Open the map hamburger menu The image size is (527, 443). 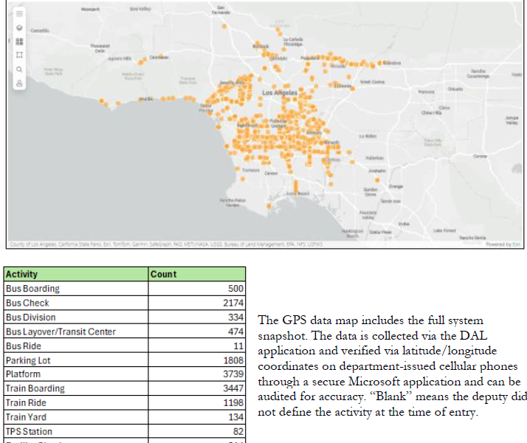coord(20,13)
